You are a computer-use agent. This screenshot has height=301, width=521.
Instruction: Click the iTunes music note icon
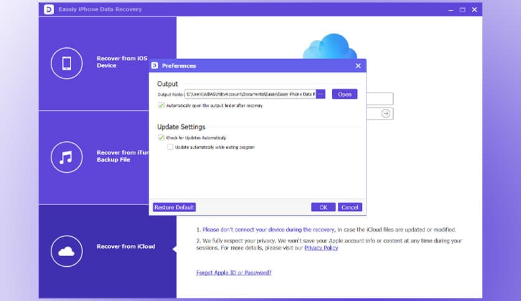click(67, 157)
